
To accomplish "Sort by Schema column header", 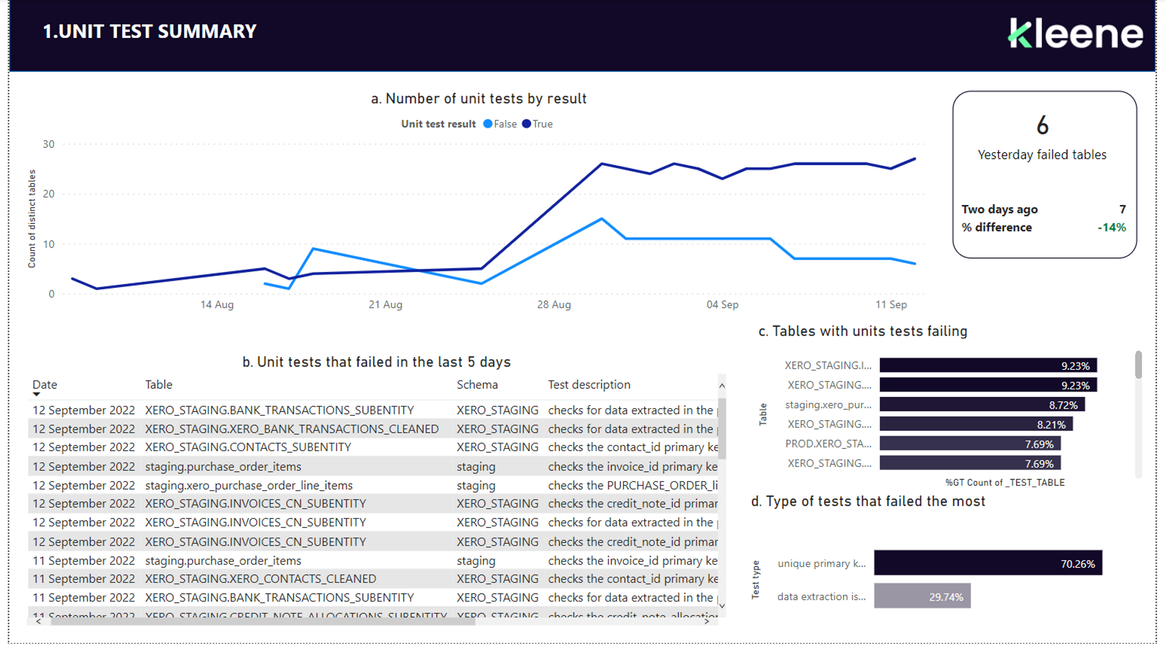I will coord(477,384).
